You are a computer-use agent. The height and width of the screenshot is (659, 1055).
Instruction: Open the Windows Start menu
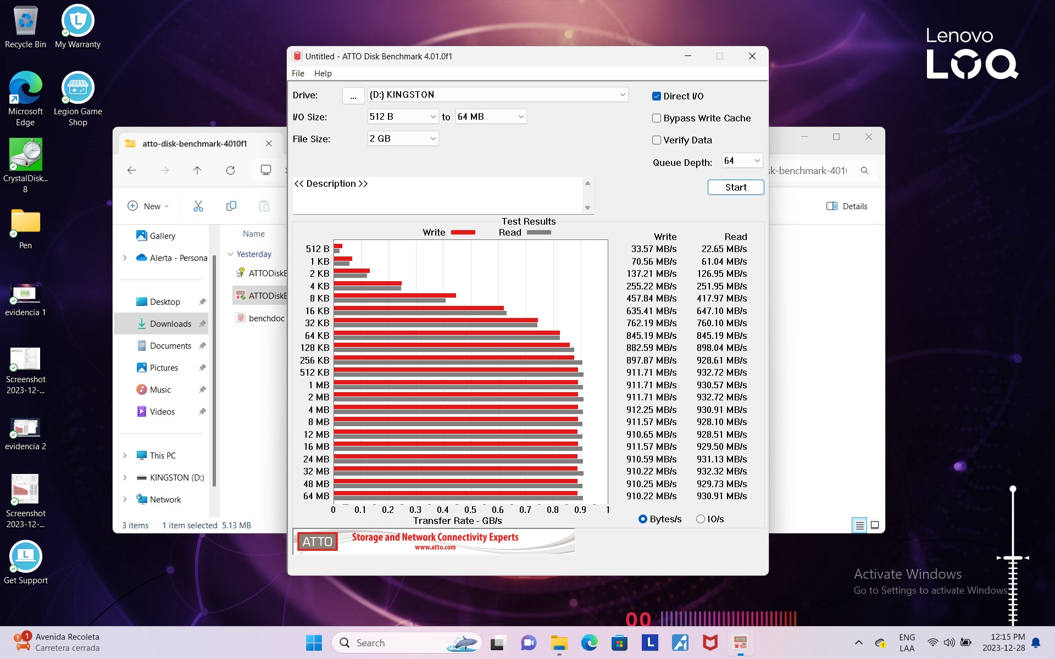point(314,643)
